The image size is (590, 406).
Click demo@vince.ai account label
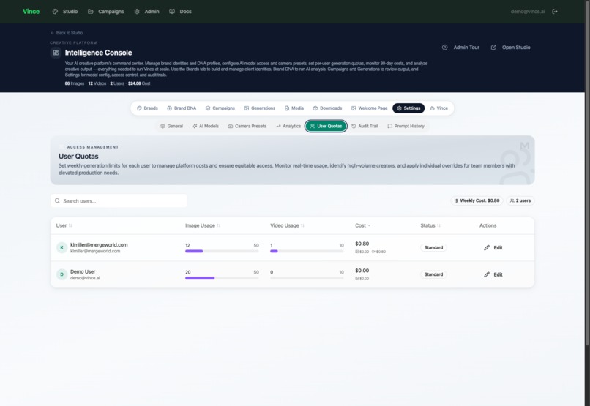[528, 11]
